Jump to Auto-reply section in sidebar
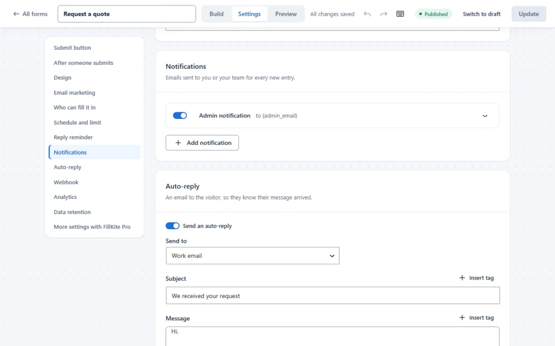Screen dimensions: 555x346 (x=94, y=167)
